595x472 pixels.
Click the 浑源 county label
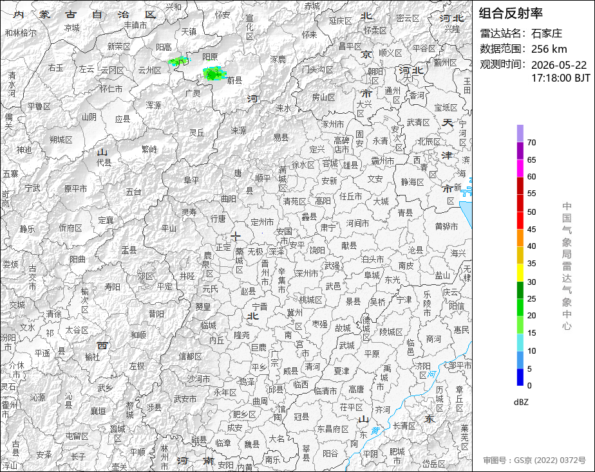pyautogui.click(x=153, y=105)
